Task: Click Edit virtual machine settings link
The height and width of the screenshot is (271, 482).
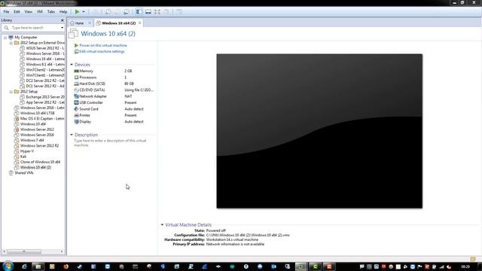Action: (x=102, y=52)
